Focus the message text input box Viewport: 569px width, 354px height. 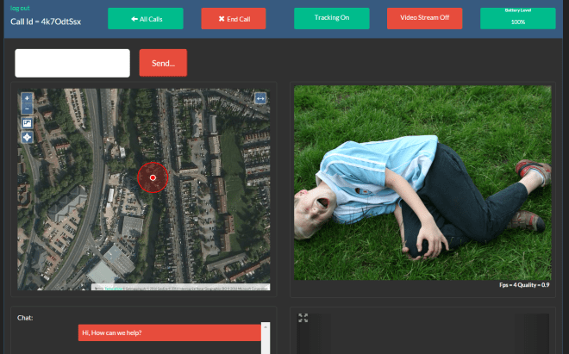tap(72, 63)
